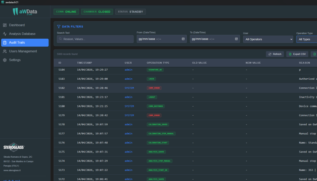Click the Settings gear icon
Viewport: 317px width, 181px height.
pyautogui.click(x=5, y=60)
